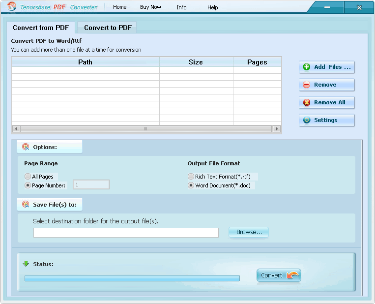
Task: Open the Buy Now menu
Action: tap(150, 7)
